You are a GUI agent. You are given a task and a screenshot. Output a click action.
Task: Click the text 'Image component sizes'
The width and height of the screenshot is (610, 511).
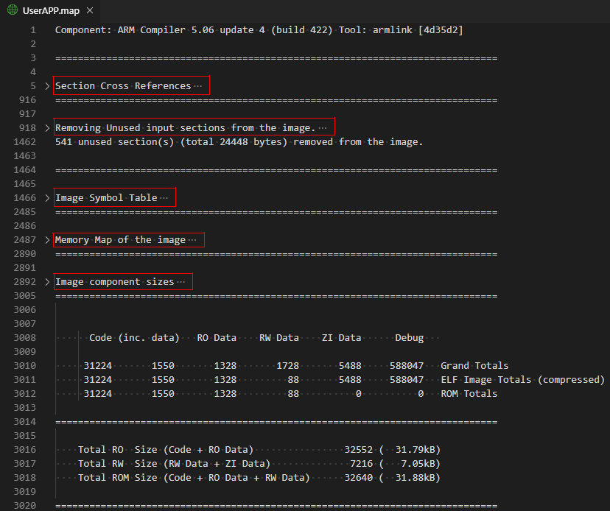[115, 282]
